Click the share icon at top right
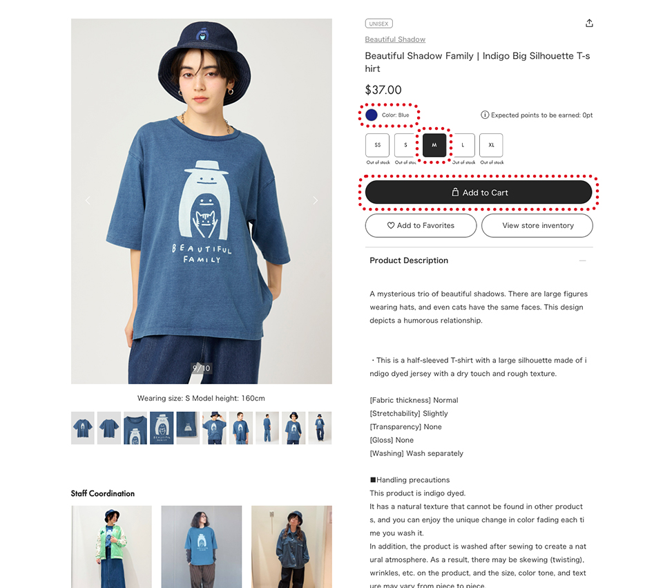 coord(589,23)
